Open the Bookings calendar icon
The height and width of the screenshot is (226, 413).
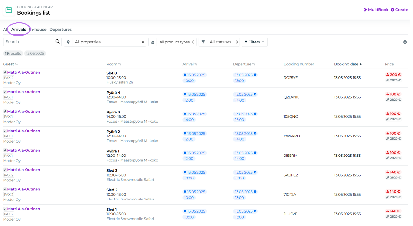point(9,10)
